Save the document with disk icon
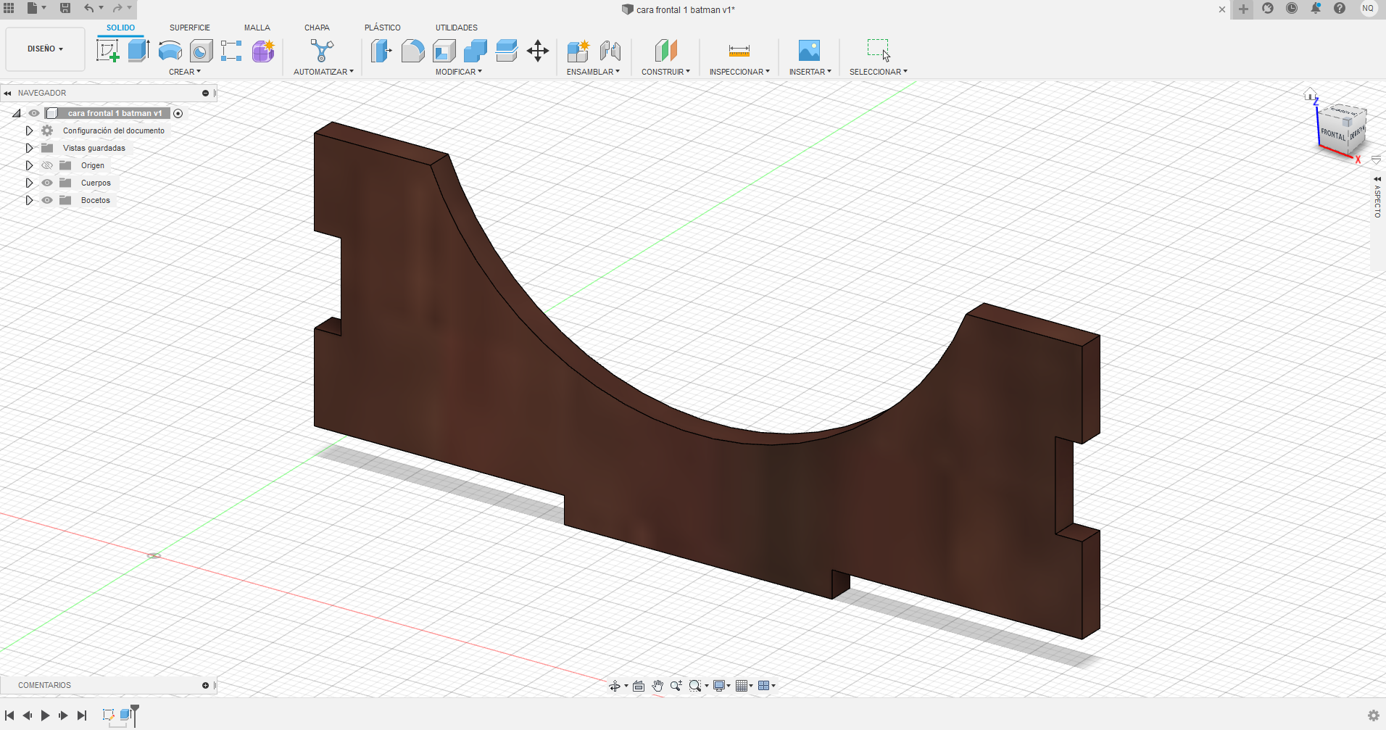 [65, 8]
